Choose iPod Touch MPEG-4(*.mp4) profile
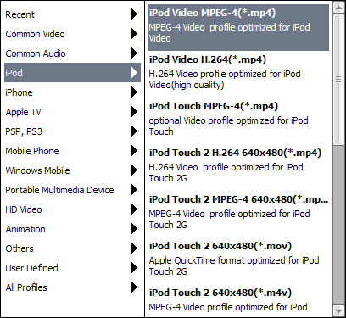 tap(238, 120)
